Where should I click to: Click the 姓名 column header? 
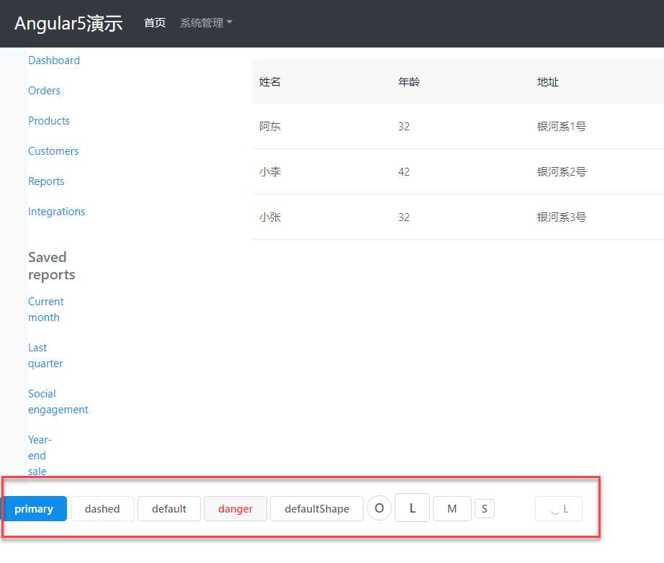tap(270, 82)
